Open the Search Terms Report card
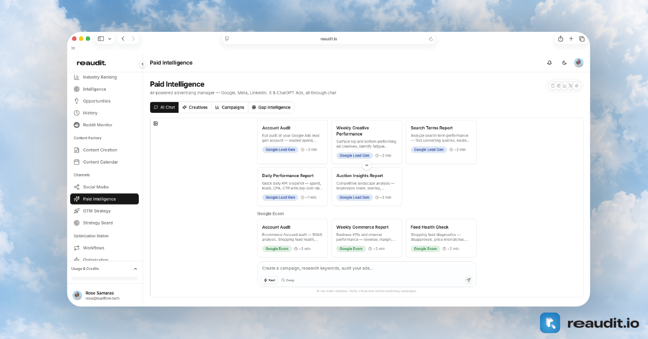Viewport: 648px width, 339px height. (x=441, y=142)
